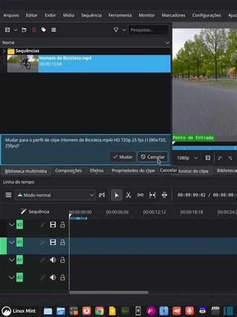
Task: Hide video on the V2 track
Action: 53,224
